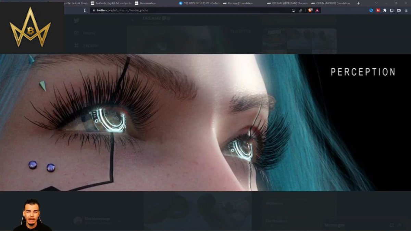Open the tab search dropdown arrow
411x231 pixels.
376,3
